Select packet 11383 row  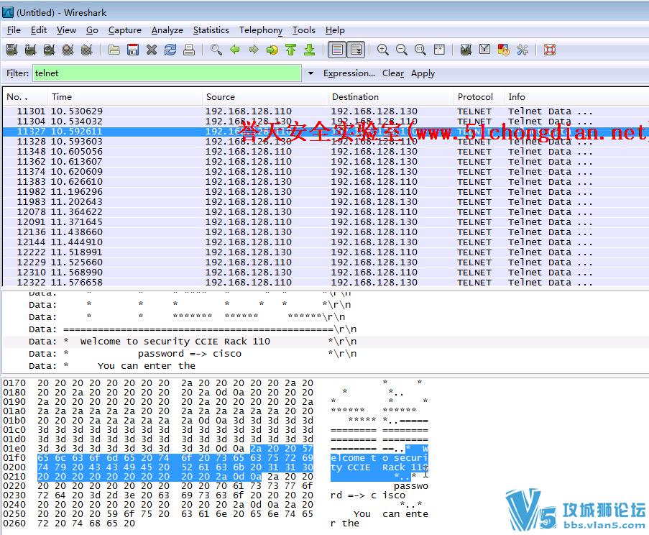tap(326, 182)
